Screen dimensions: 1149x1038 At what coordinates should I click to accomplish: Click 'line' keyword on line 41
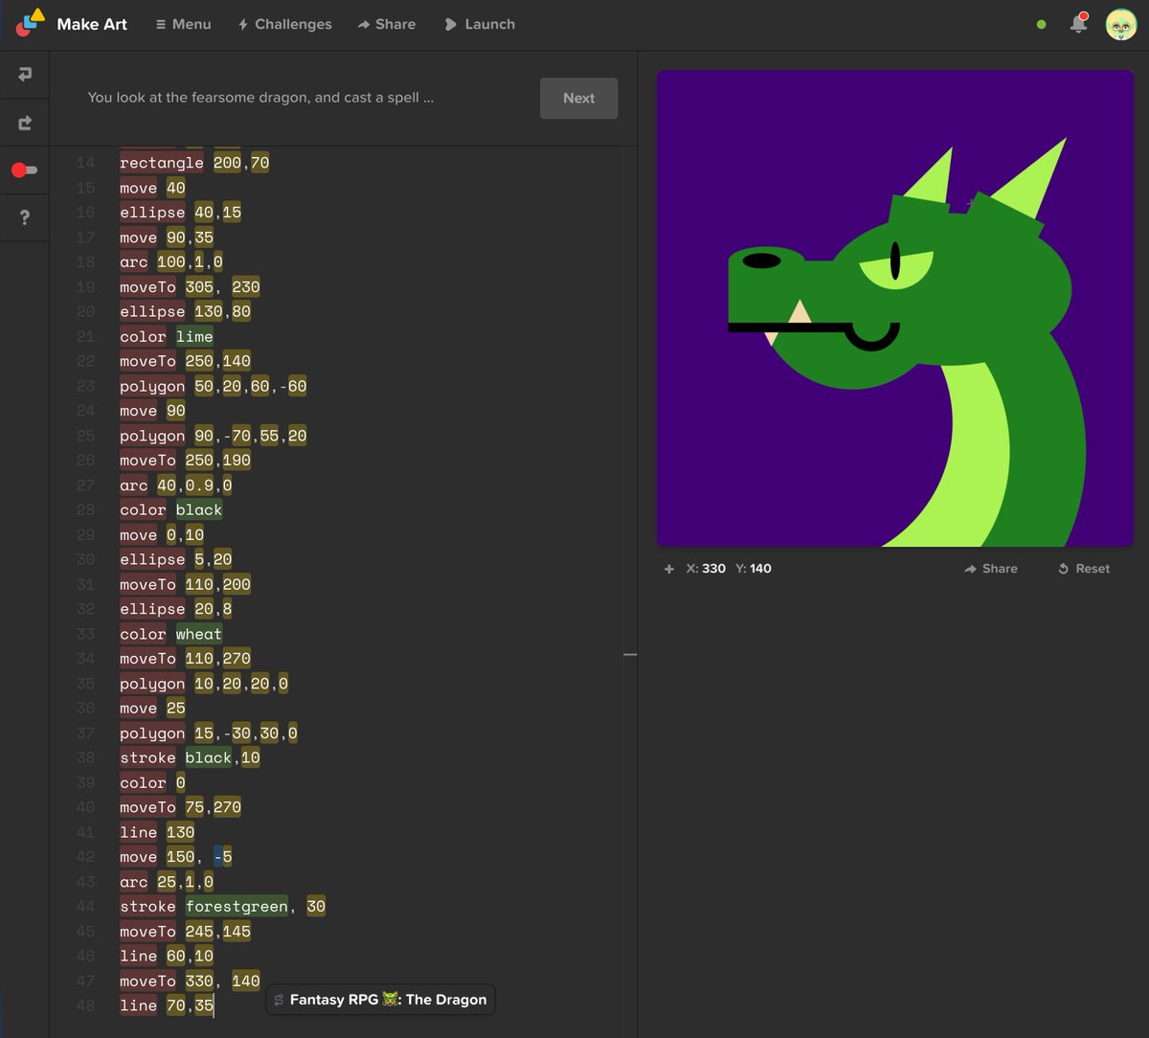(x=139, y=832)
